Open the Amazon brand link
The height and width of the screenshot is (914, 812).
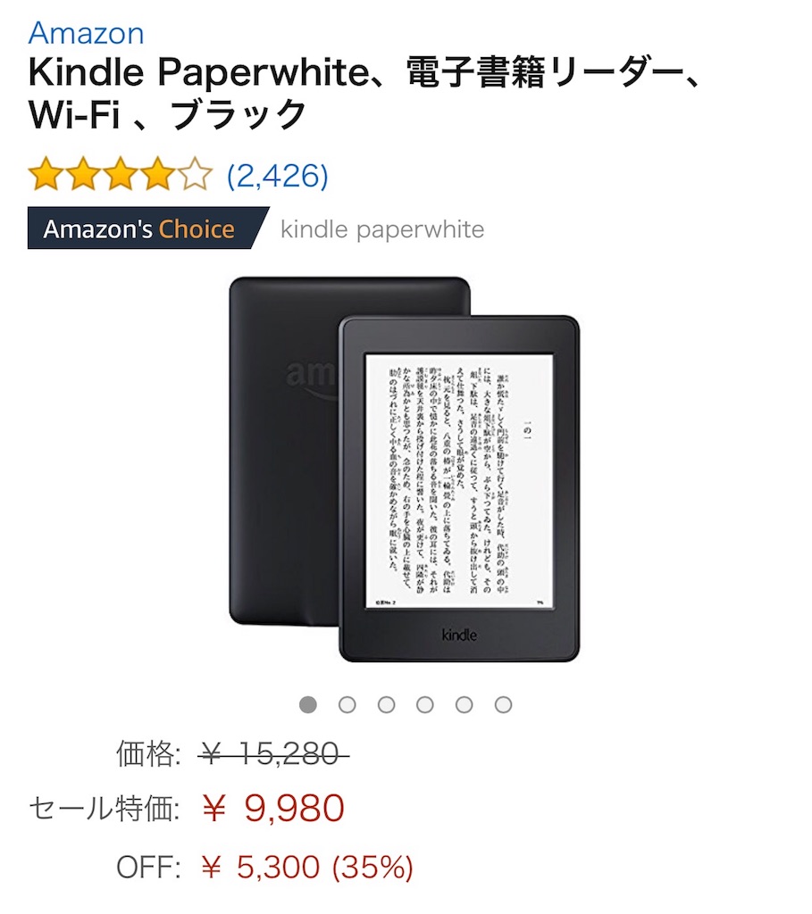pyautogui.click(x=86, y=33)
